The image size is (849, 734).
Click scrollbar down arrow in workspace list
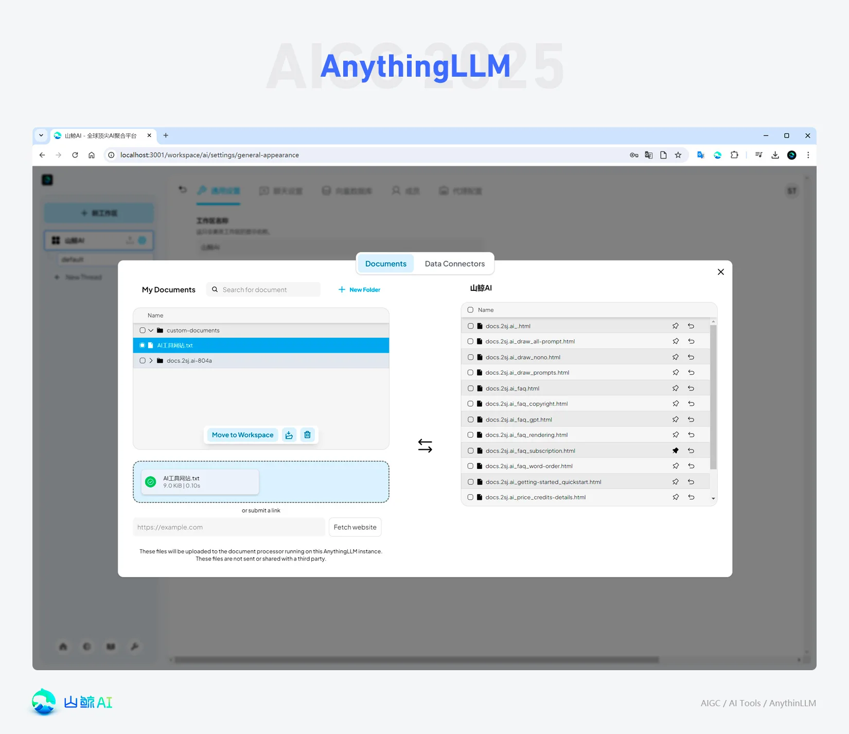[x=713, y=498]
